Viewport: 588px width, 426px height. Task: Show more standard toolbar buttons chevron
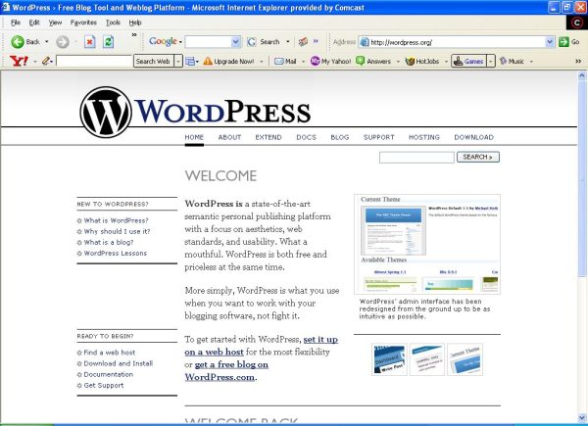[134, 35]
